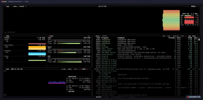Click the overall CPU usage bar
Screen dimensions: 203x100
point(189,16)
